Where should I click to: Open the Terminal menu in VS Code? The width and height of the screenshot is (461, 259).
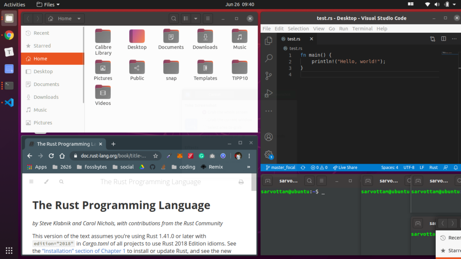[362, 28]
